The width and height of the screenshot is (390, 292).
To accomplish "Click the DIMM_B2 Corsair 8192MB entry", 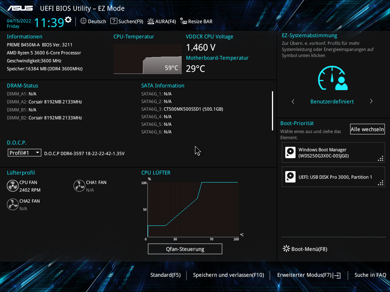I will coord(44,118).
